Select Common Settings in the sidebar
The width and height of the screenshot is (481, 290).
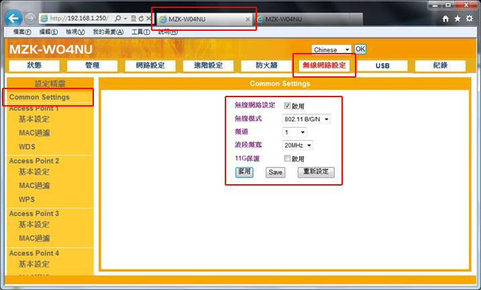(40, 97)
